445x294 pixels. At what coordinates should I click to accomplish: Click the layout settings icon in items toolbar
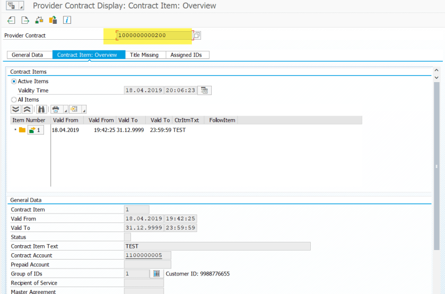(x=74, y=109)
